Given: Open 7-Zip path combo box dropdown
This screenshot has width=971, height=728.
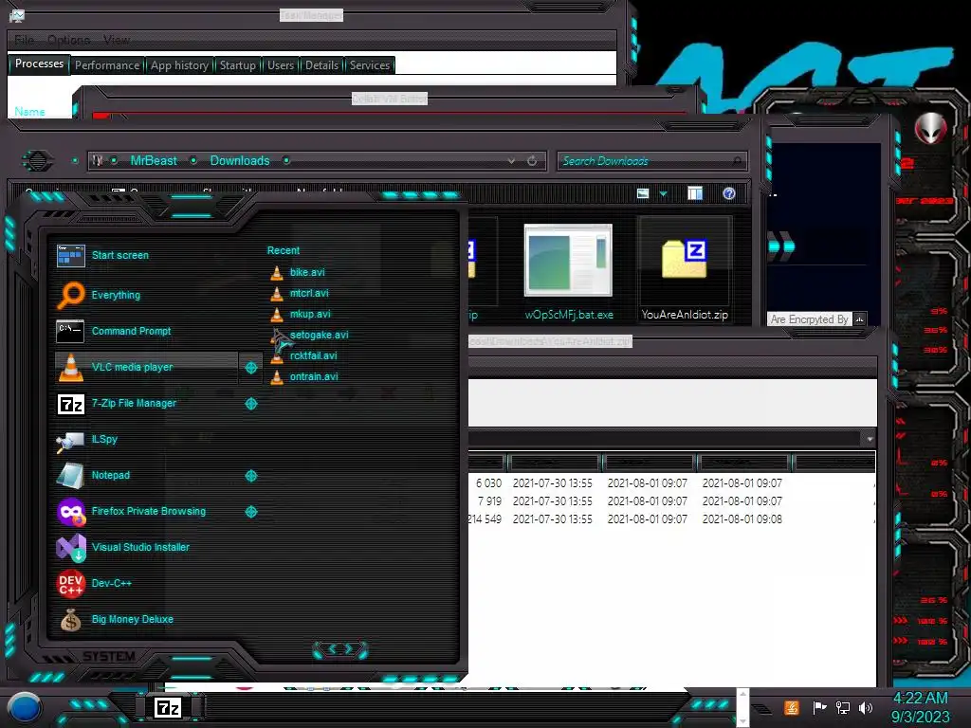Looking at the screenshot, I should 870,439.
